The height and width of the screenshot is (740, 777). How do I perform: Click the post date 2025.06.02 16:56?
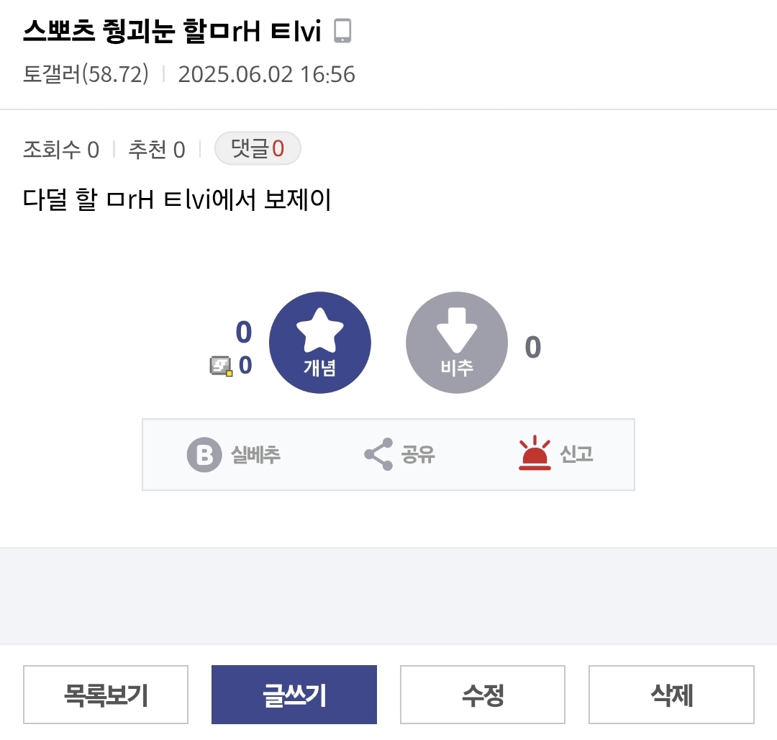[x=266, y=74]
